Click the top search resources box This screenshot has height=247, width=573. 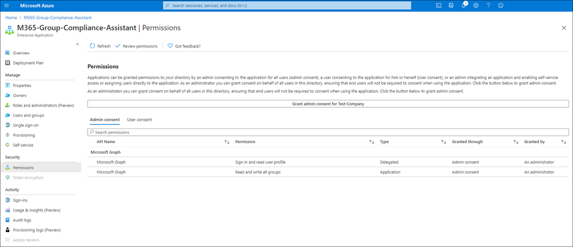tap(287, 6)
